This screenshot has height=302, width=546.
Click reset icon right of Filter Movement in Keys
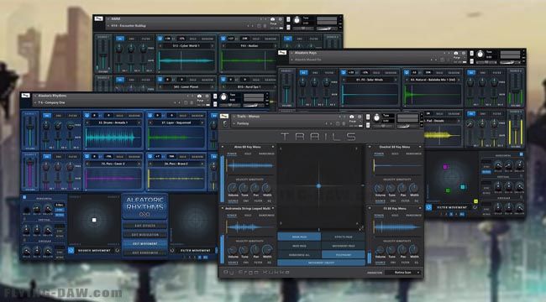click(x=475, y=207)
